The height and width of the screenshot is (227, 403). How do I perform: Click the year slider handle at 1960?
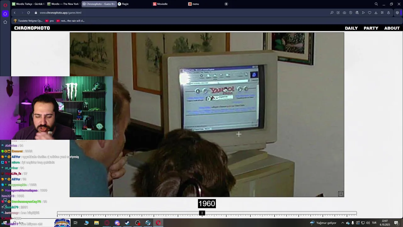click(202, 213)
